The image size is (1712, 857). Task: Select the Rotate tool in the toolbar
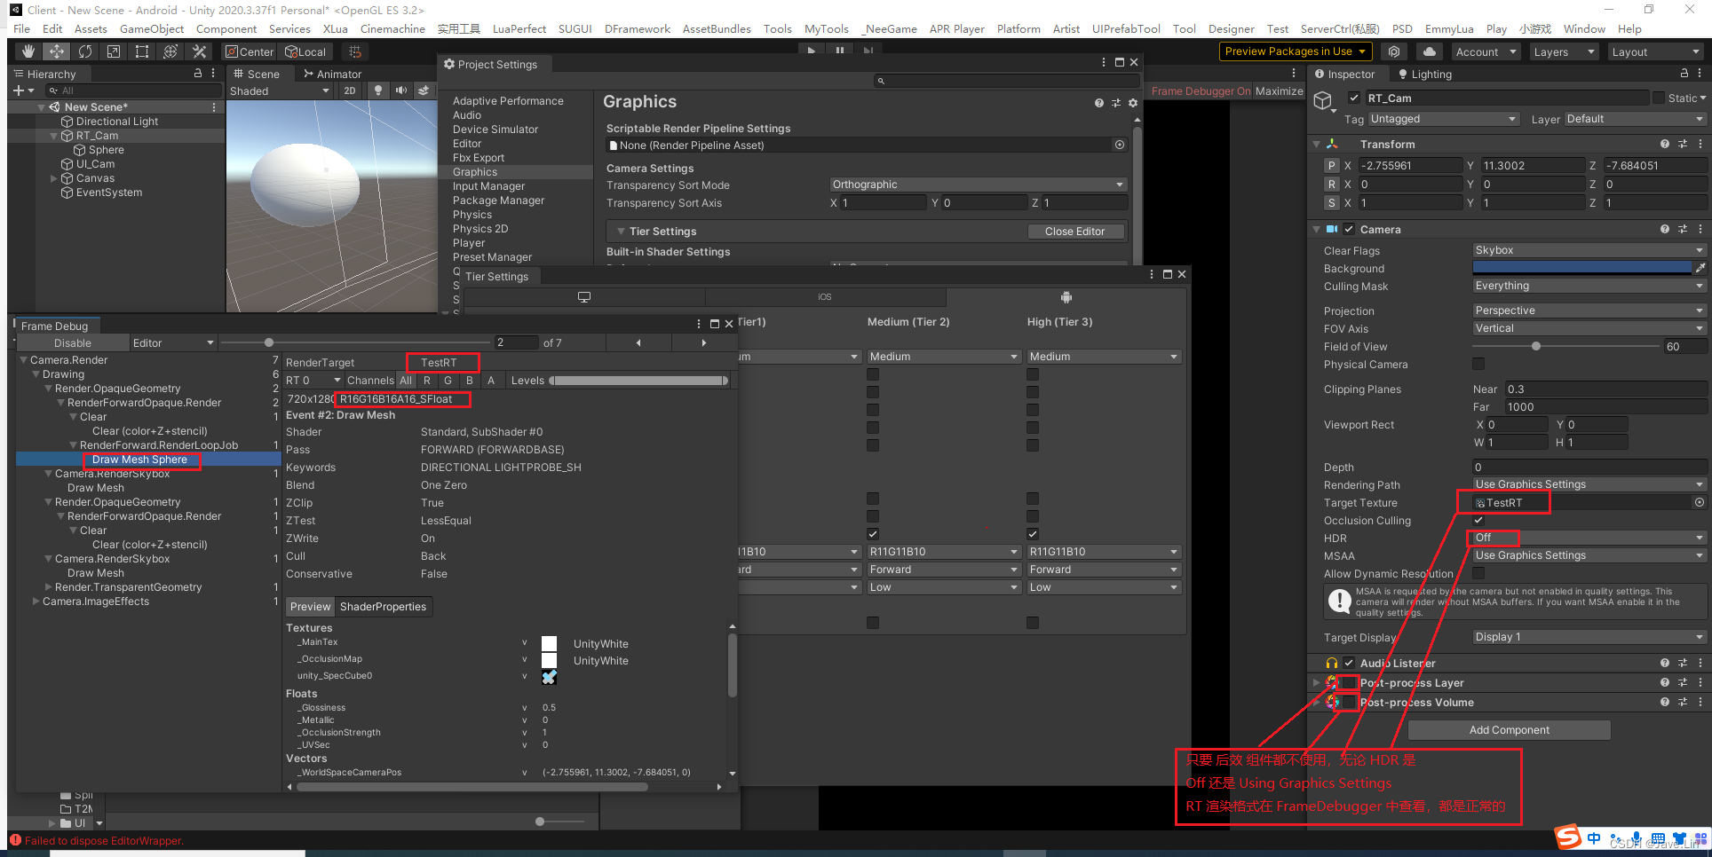84,51
